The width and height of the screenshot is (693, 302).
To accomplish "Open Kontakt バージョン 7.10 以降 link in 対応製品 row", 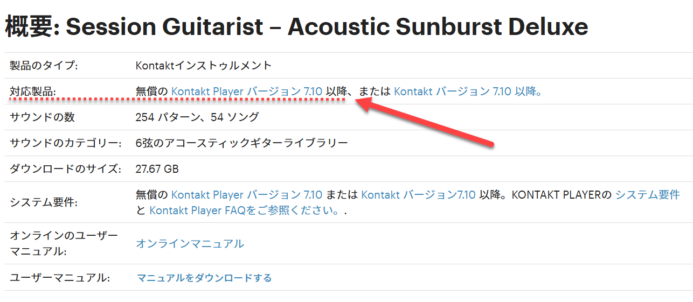I will tap(468, 92).
